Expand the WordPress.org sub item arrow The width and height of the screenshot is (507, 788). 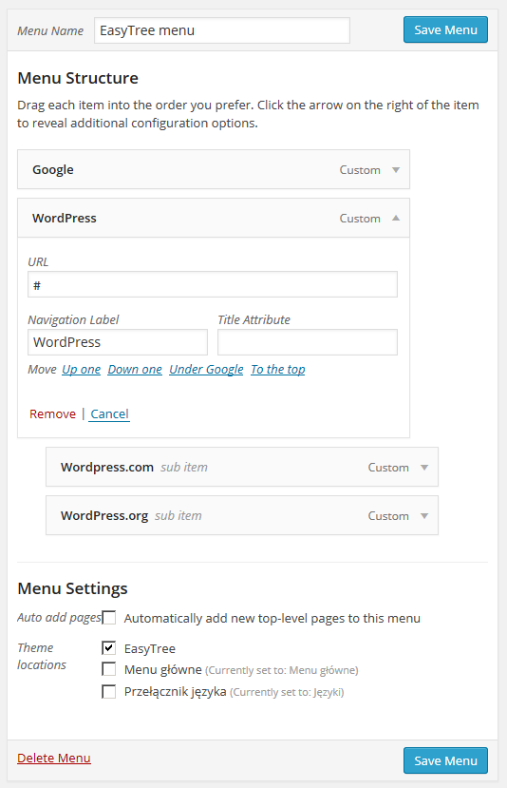[x=424, y=515]
